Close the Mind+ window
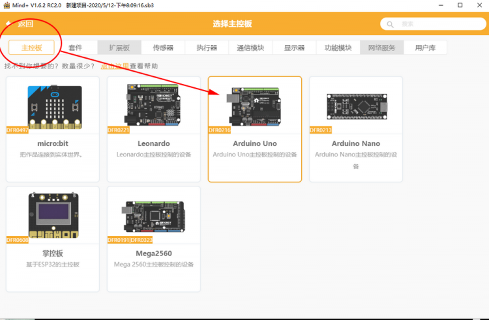This screenshot has height=320, width=489. (x=480, y=5)
